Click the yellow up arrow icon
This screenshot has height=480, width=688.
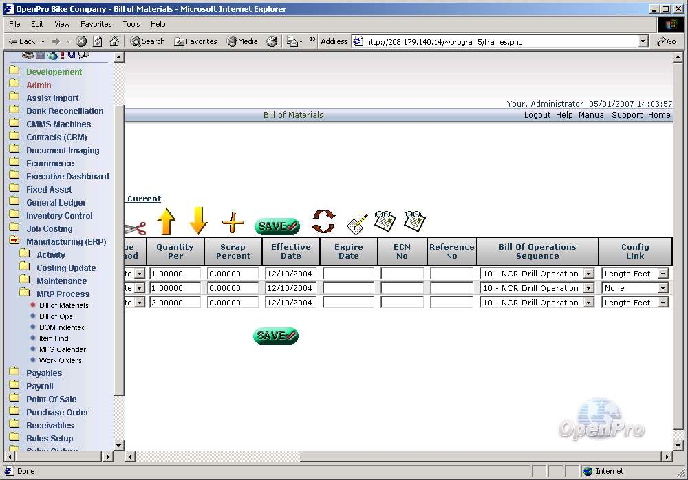[166, 222]
